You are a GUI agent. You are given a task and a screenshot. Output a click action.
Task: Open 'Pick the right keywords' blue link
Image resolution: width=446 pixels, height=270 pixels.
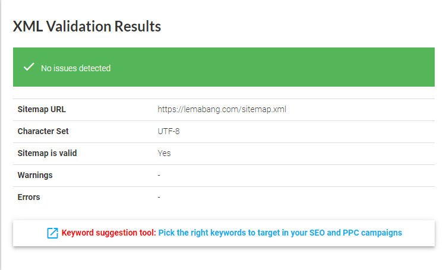click(280, 233)
